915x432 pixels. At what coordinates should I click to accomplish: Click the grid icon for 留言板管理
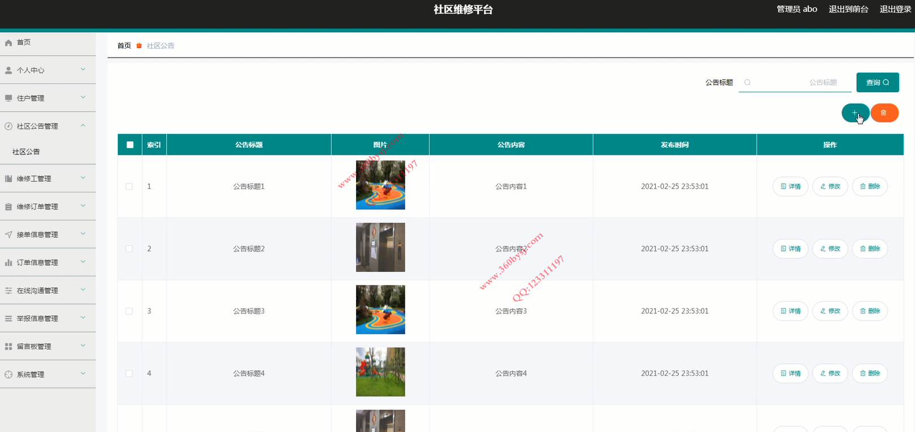[x=8, y=347]
